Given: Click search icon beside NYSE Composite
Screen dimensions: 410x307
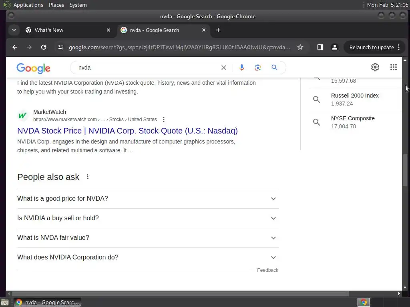Looking at the screenshot, I should (x=316, y=122).
